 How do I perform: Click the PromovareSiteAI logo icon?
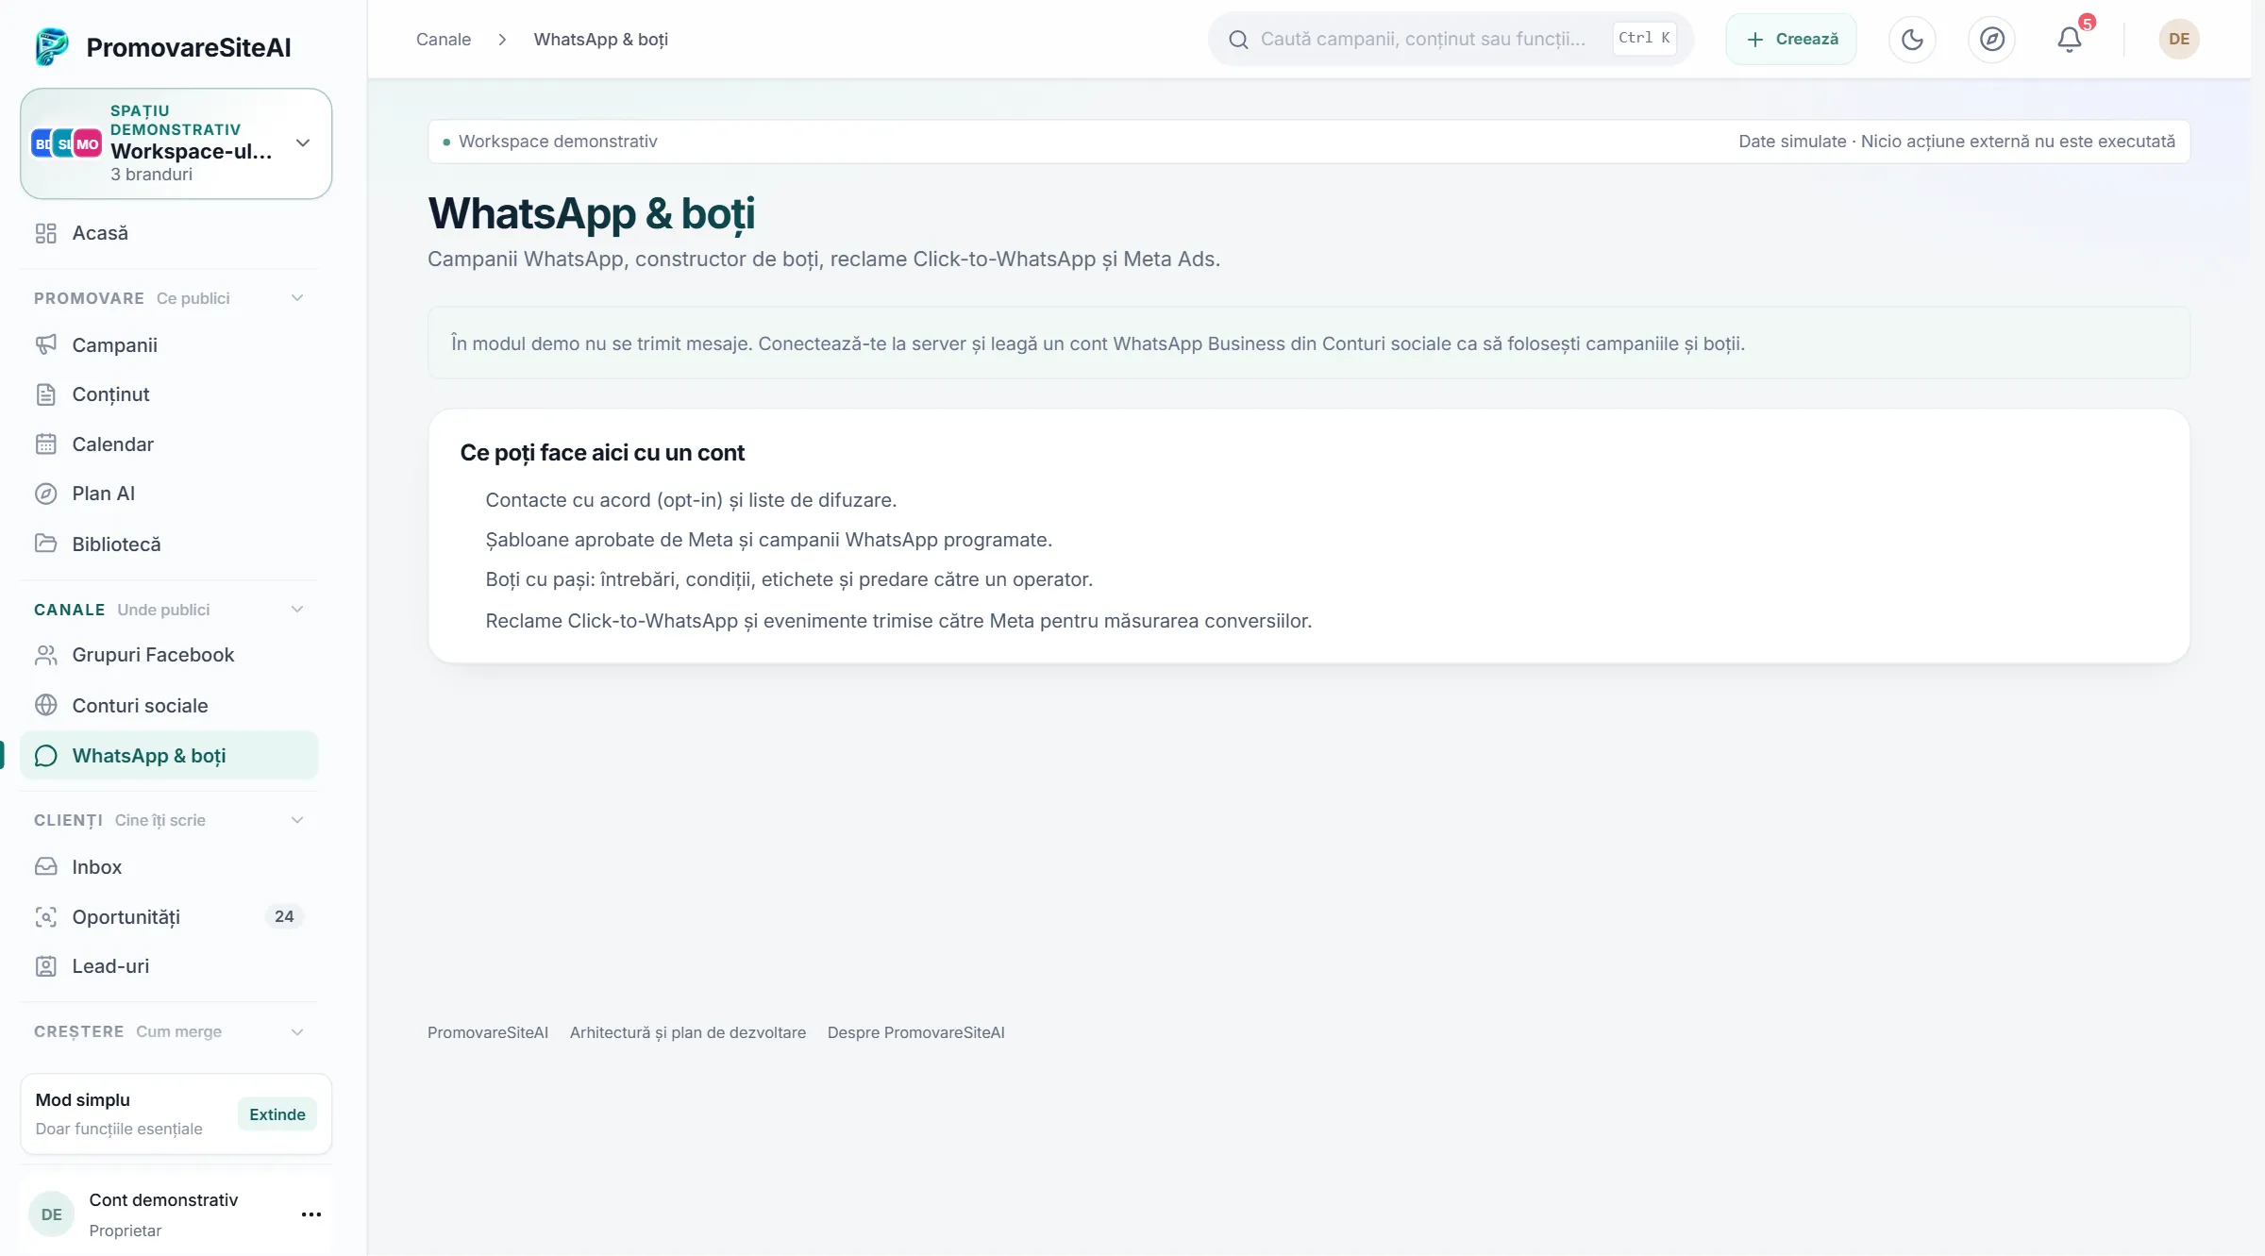(x=52, y=46)
